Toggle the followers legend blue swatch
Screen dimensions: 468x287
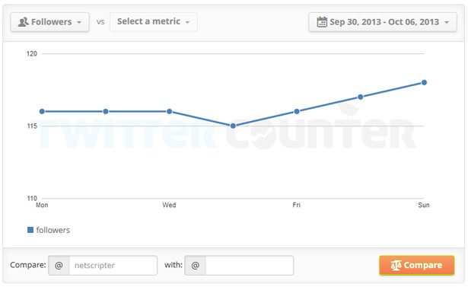(x=30, y=230)
